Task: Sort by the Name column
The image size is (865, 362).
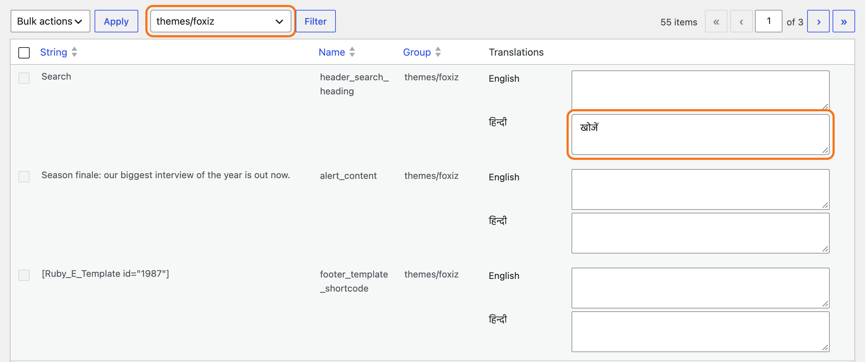Action: (x=332, y=52)
